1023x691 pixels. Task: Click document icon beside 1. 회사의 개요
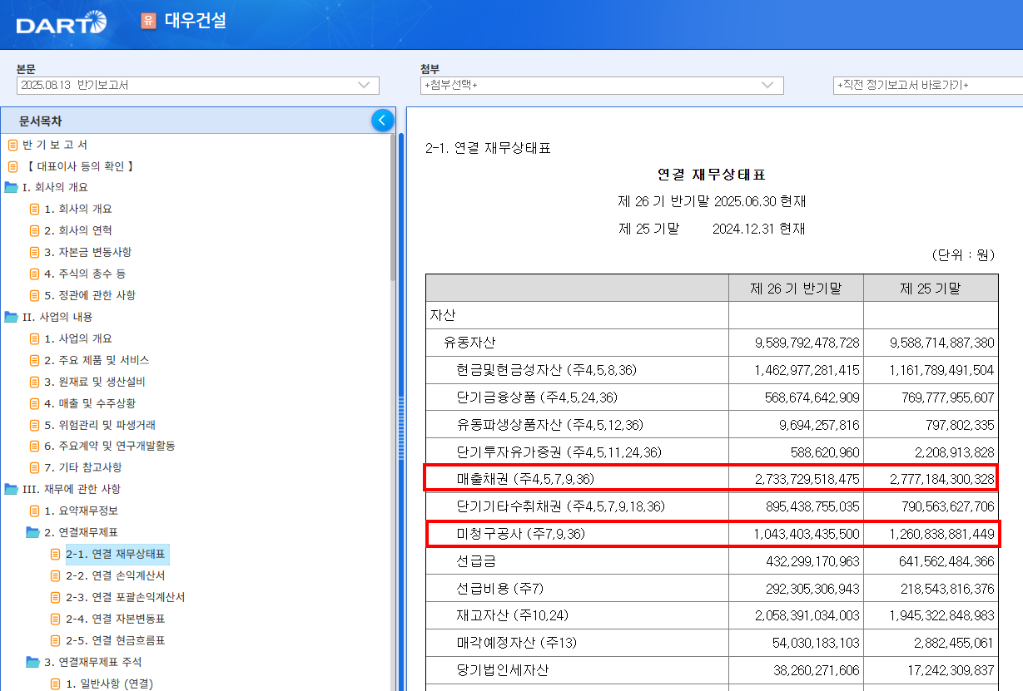point(34,209)
